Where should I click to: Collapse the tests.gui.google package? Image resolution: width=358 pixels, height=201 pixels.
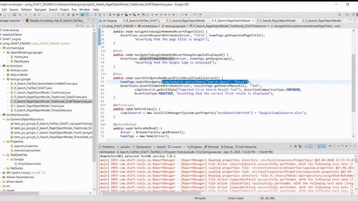click(4, 79)
